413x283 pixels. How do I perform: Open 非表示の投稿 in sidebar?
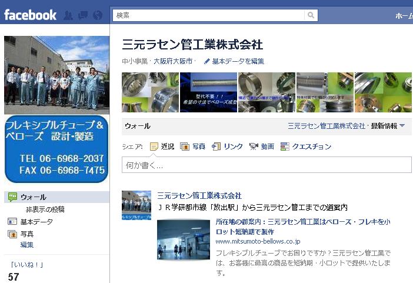[x=45, y=209]
